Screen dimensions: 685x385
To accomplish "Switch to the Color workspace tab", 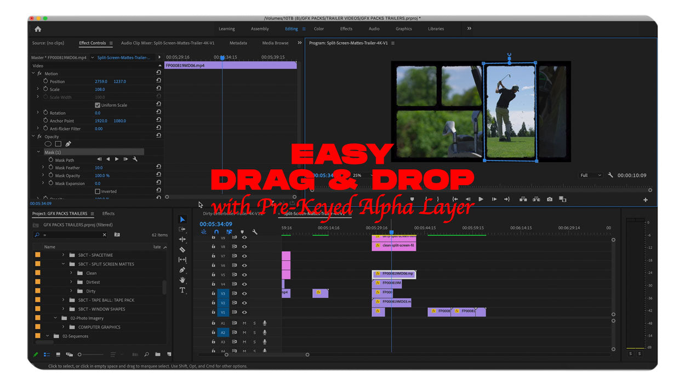I will (x=318, y=29).
